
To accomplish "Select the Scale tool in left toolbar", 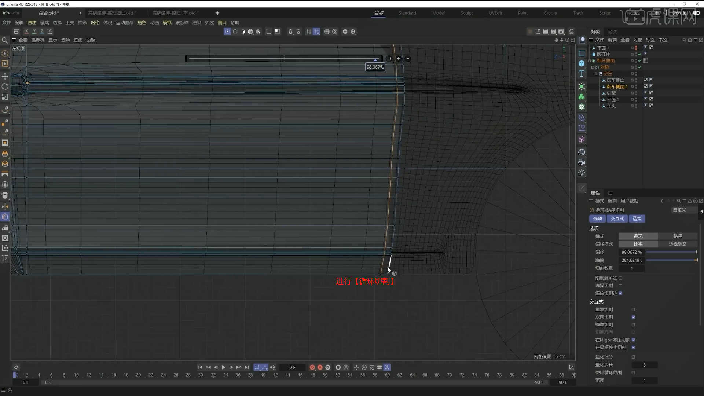I will (x=5, y=97).
